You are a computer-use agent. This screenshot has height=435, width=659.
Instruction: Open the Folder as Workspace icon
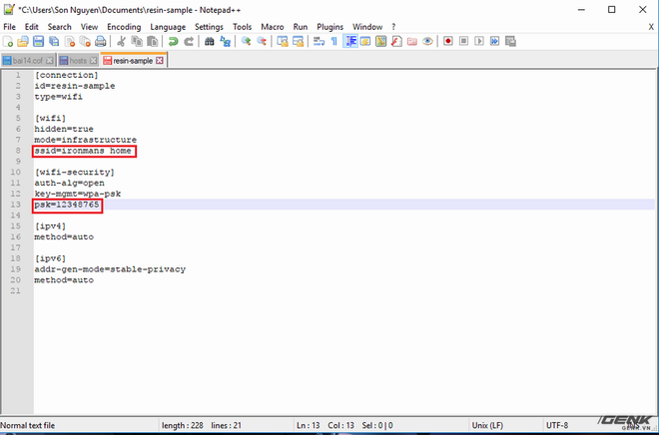pyautogui.click(x=411, y=41)
